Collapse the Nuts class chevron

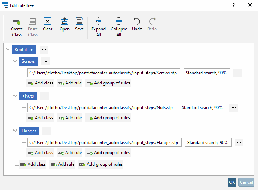coord(15,96)
